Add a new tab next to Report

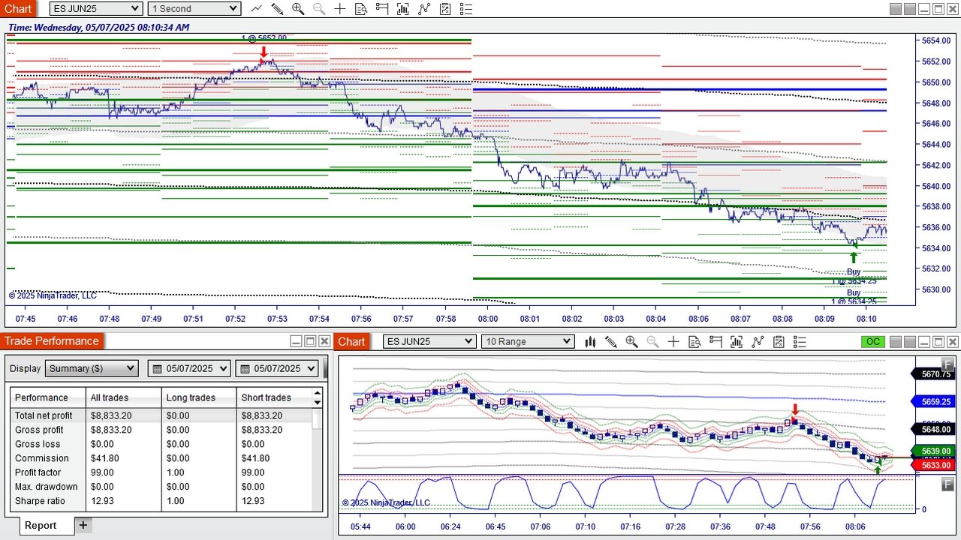pyautogui.click(x=83, y=526)
